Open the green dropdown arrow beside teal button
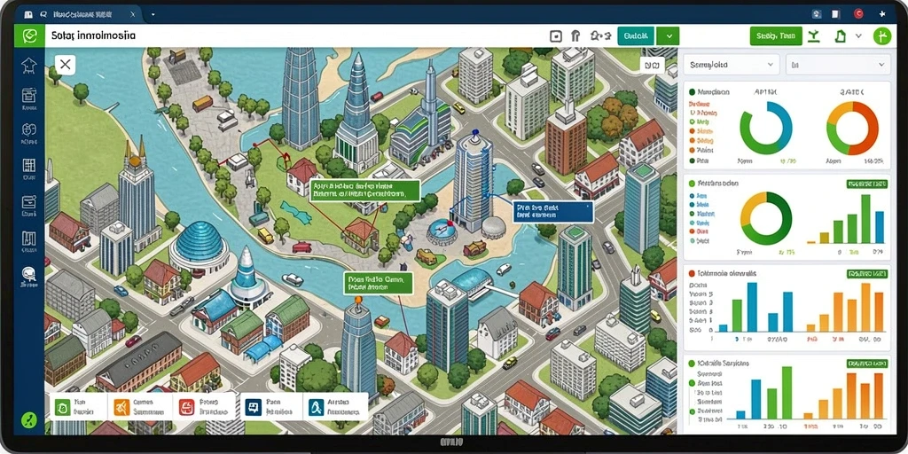The height and width of the screenshot is (454, 908). click(669, 35)
